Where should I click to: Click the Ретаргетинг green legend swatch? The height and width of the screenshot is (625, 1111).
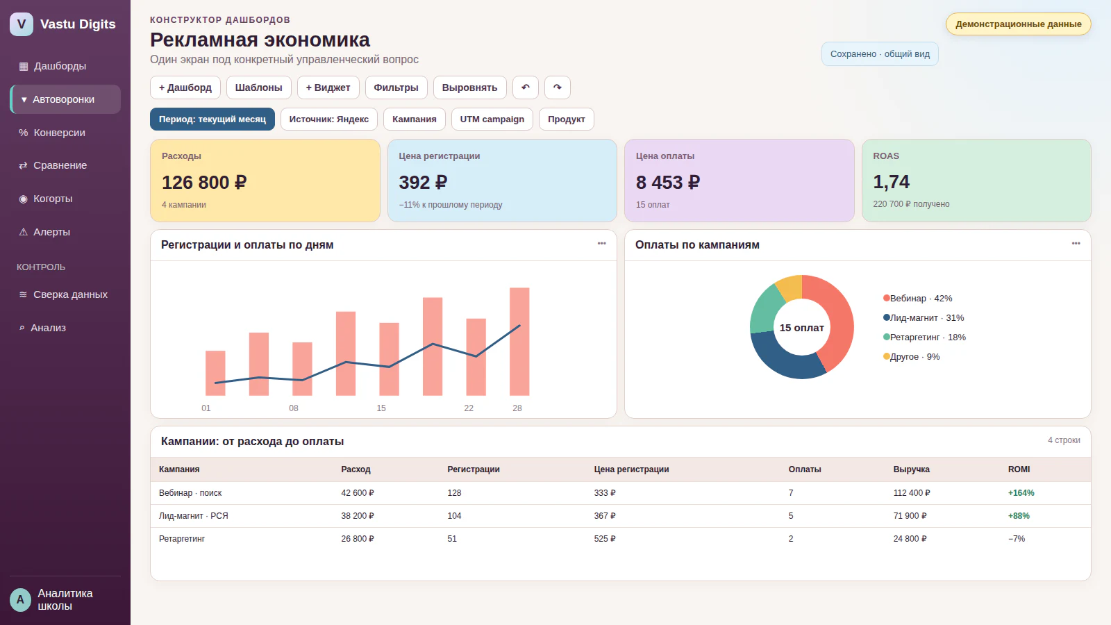click(887, 337)
